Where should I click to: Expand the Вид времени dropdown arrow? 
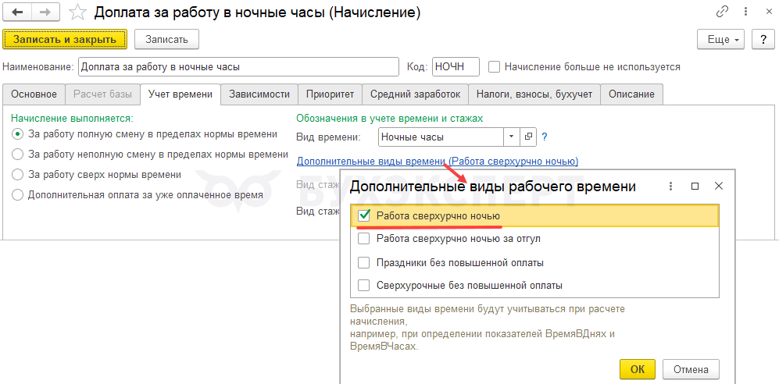tap(512, 137)
